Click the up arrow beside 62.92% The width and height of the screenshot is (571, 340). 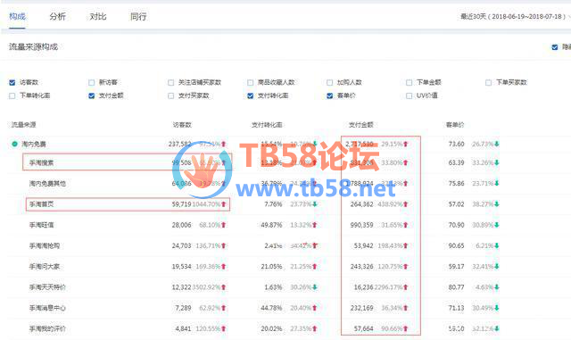click(x=224, y=308)
